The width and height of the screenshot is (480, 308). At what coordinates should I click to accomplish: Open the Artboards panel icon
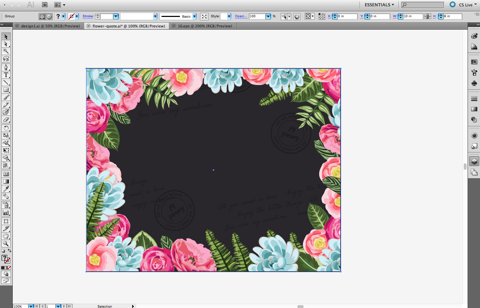click(474, 172)
